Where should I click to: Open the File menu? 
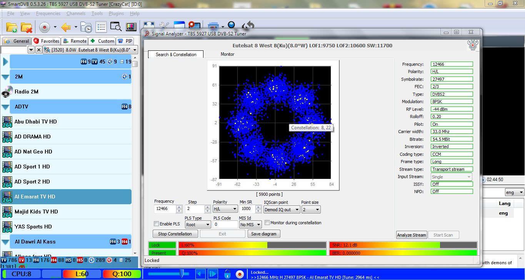[x=11, y=13]
